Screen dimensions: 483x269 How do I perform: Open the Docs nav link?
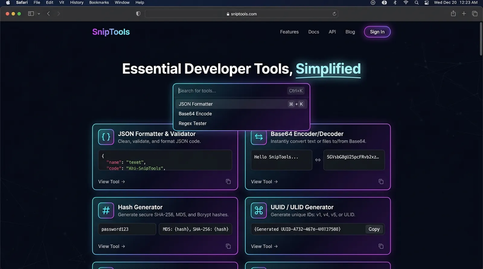[314, 32]
